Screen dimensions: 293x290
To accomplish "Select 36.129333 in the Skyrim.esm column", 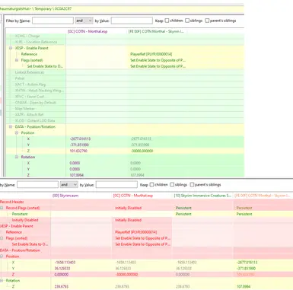I will pyautogui.click(x=62, y=269).
